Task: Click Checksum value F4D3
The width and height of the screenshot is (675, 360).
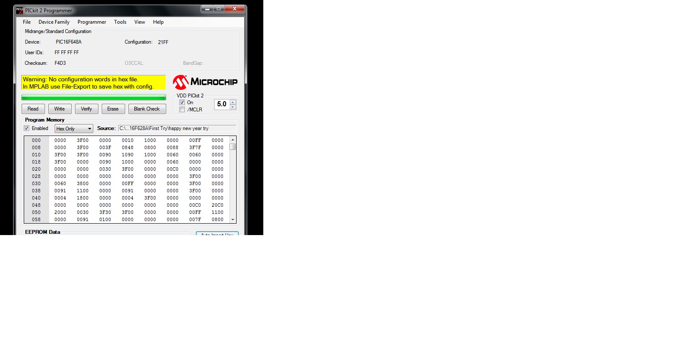Action: (x=60, y=63)
